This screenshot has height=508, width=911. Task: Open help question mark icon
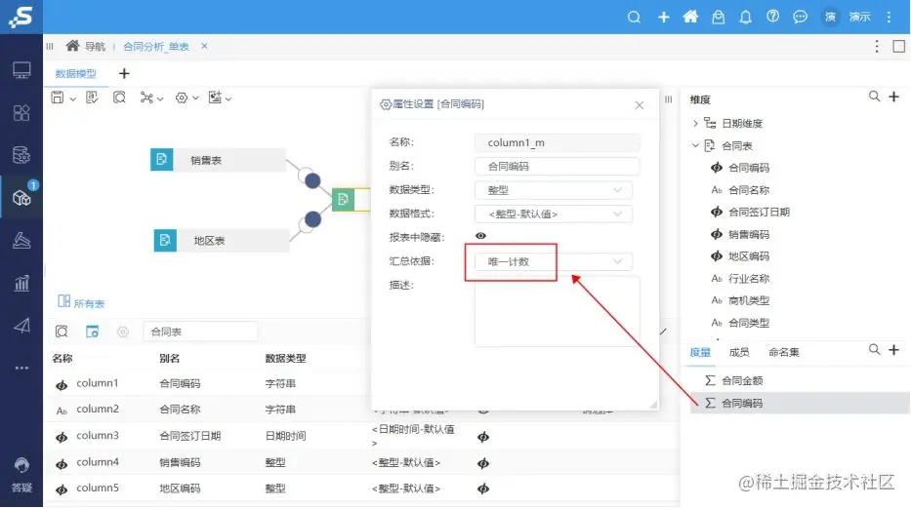coord(772,17)
